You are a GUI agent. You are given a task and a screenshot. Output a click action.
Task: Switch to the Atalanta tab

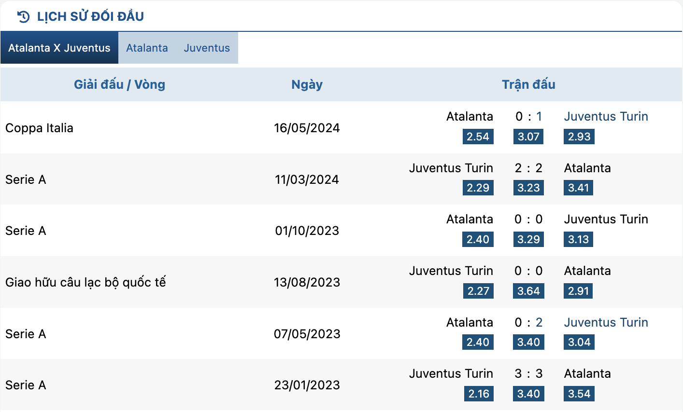(x=147, y=48)
